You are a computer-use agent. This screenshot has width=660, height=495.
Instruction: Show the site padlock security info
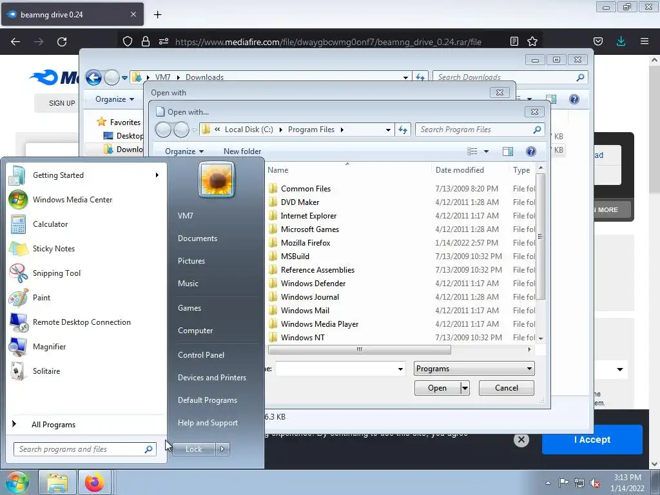click(x=146, y=41)
